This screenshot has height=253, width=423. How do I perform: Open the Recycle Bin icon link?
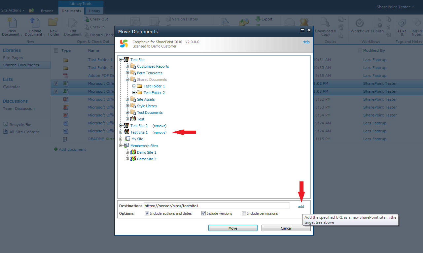pyautogui.click(x=6, y=125)
